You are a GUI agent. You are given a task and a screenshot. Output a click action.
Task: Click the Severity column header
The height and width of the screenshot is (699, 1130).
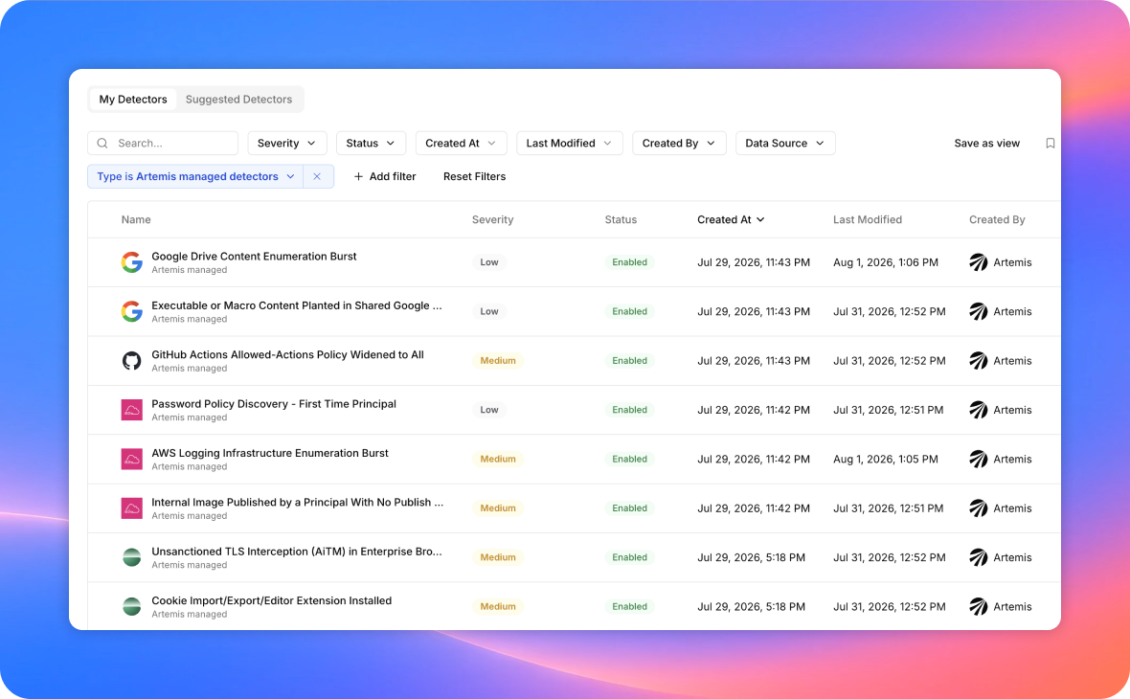pyautogui.click(x=493, y=220)
